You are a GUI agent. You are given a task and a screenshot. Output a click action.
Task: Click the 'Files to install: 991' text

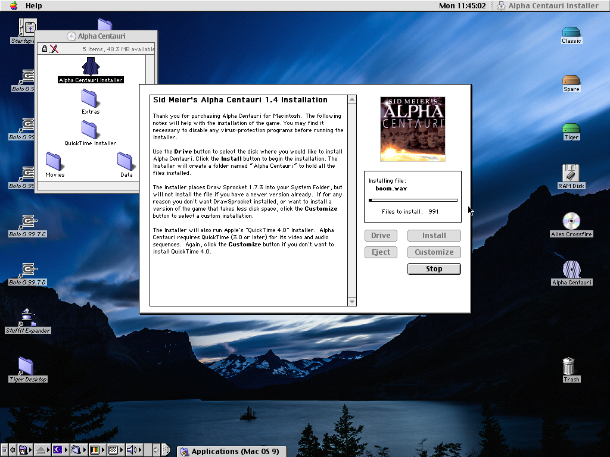coord(410,212)
